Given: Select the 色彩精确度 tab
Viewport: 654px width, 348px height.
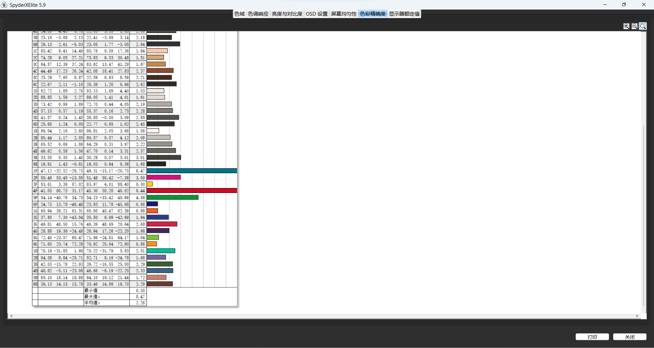Looking at the screenshot, I should click(373, 14).
